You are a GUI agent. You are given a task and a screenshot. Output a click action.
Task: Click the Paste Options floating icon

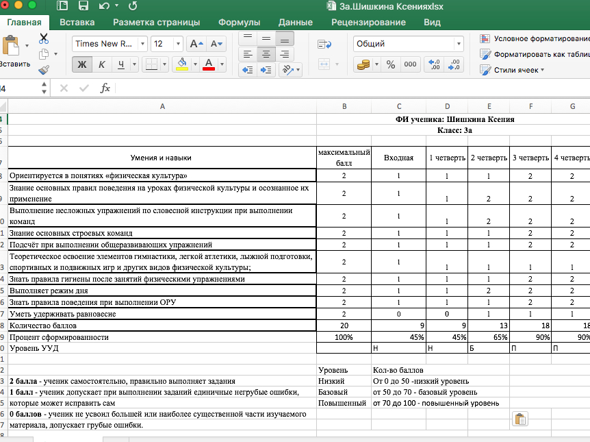(x=520, y=419)
